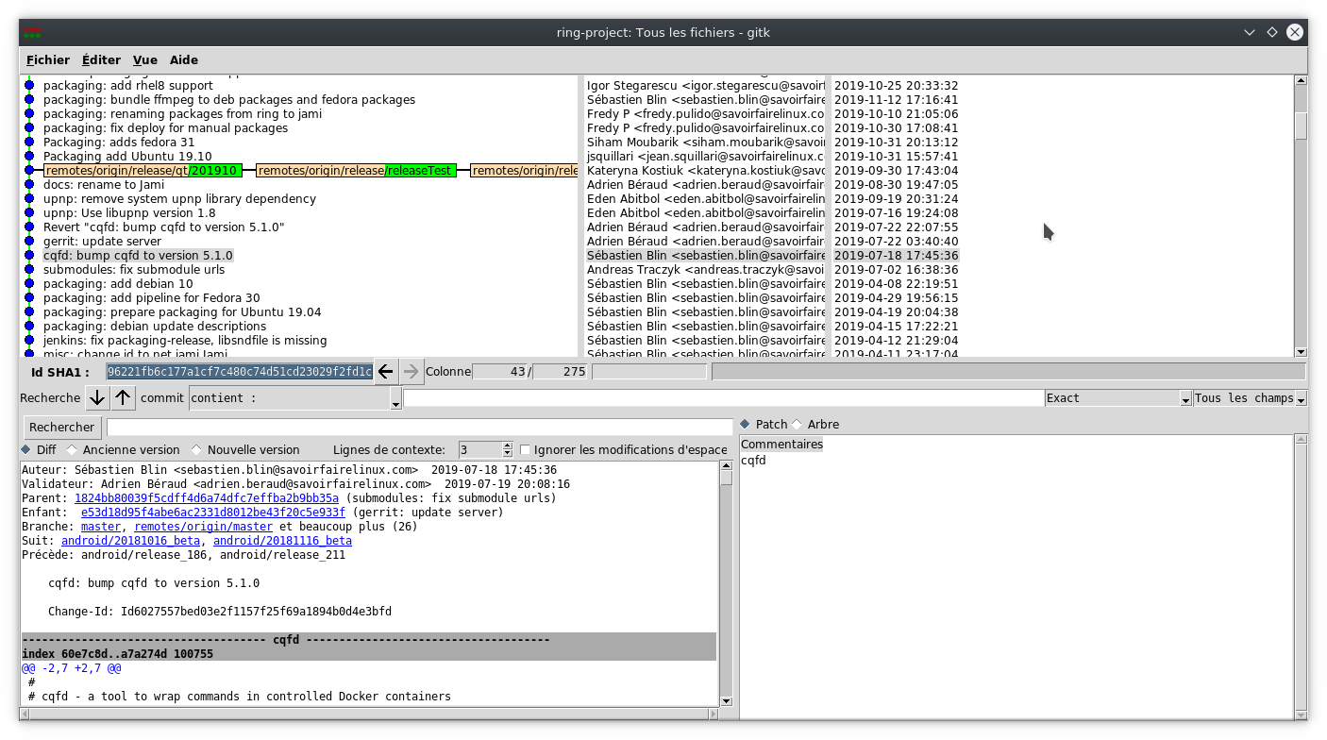Select commit 'submodules: fix submodule urls'
Viewport: 1327px width, 740px height.
[x=134, y=270]
